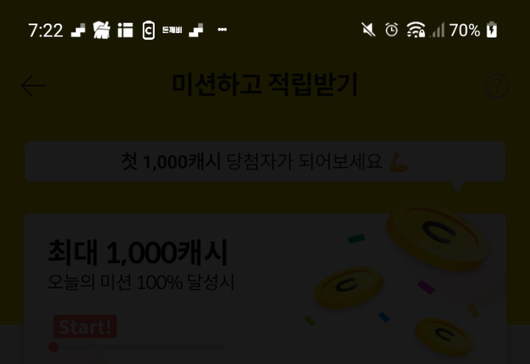530x364 pixels.
Task: Tap the 돈깨비 notification icon
Action: [172, 30]
